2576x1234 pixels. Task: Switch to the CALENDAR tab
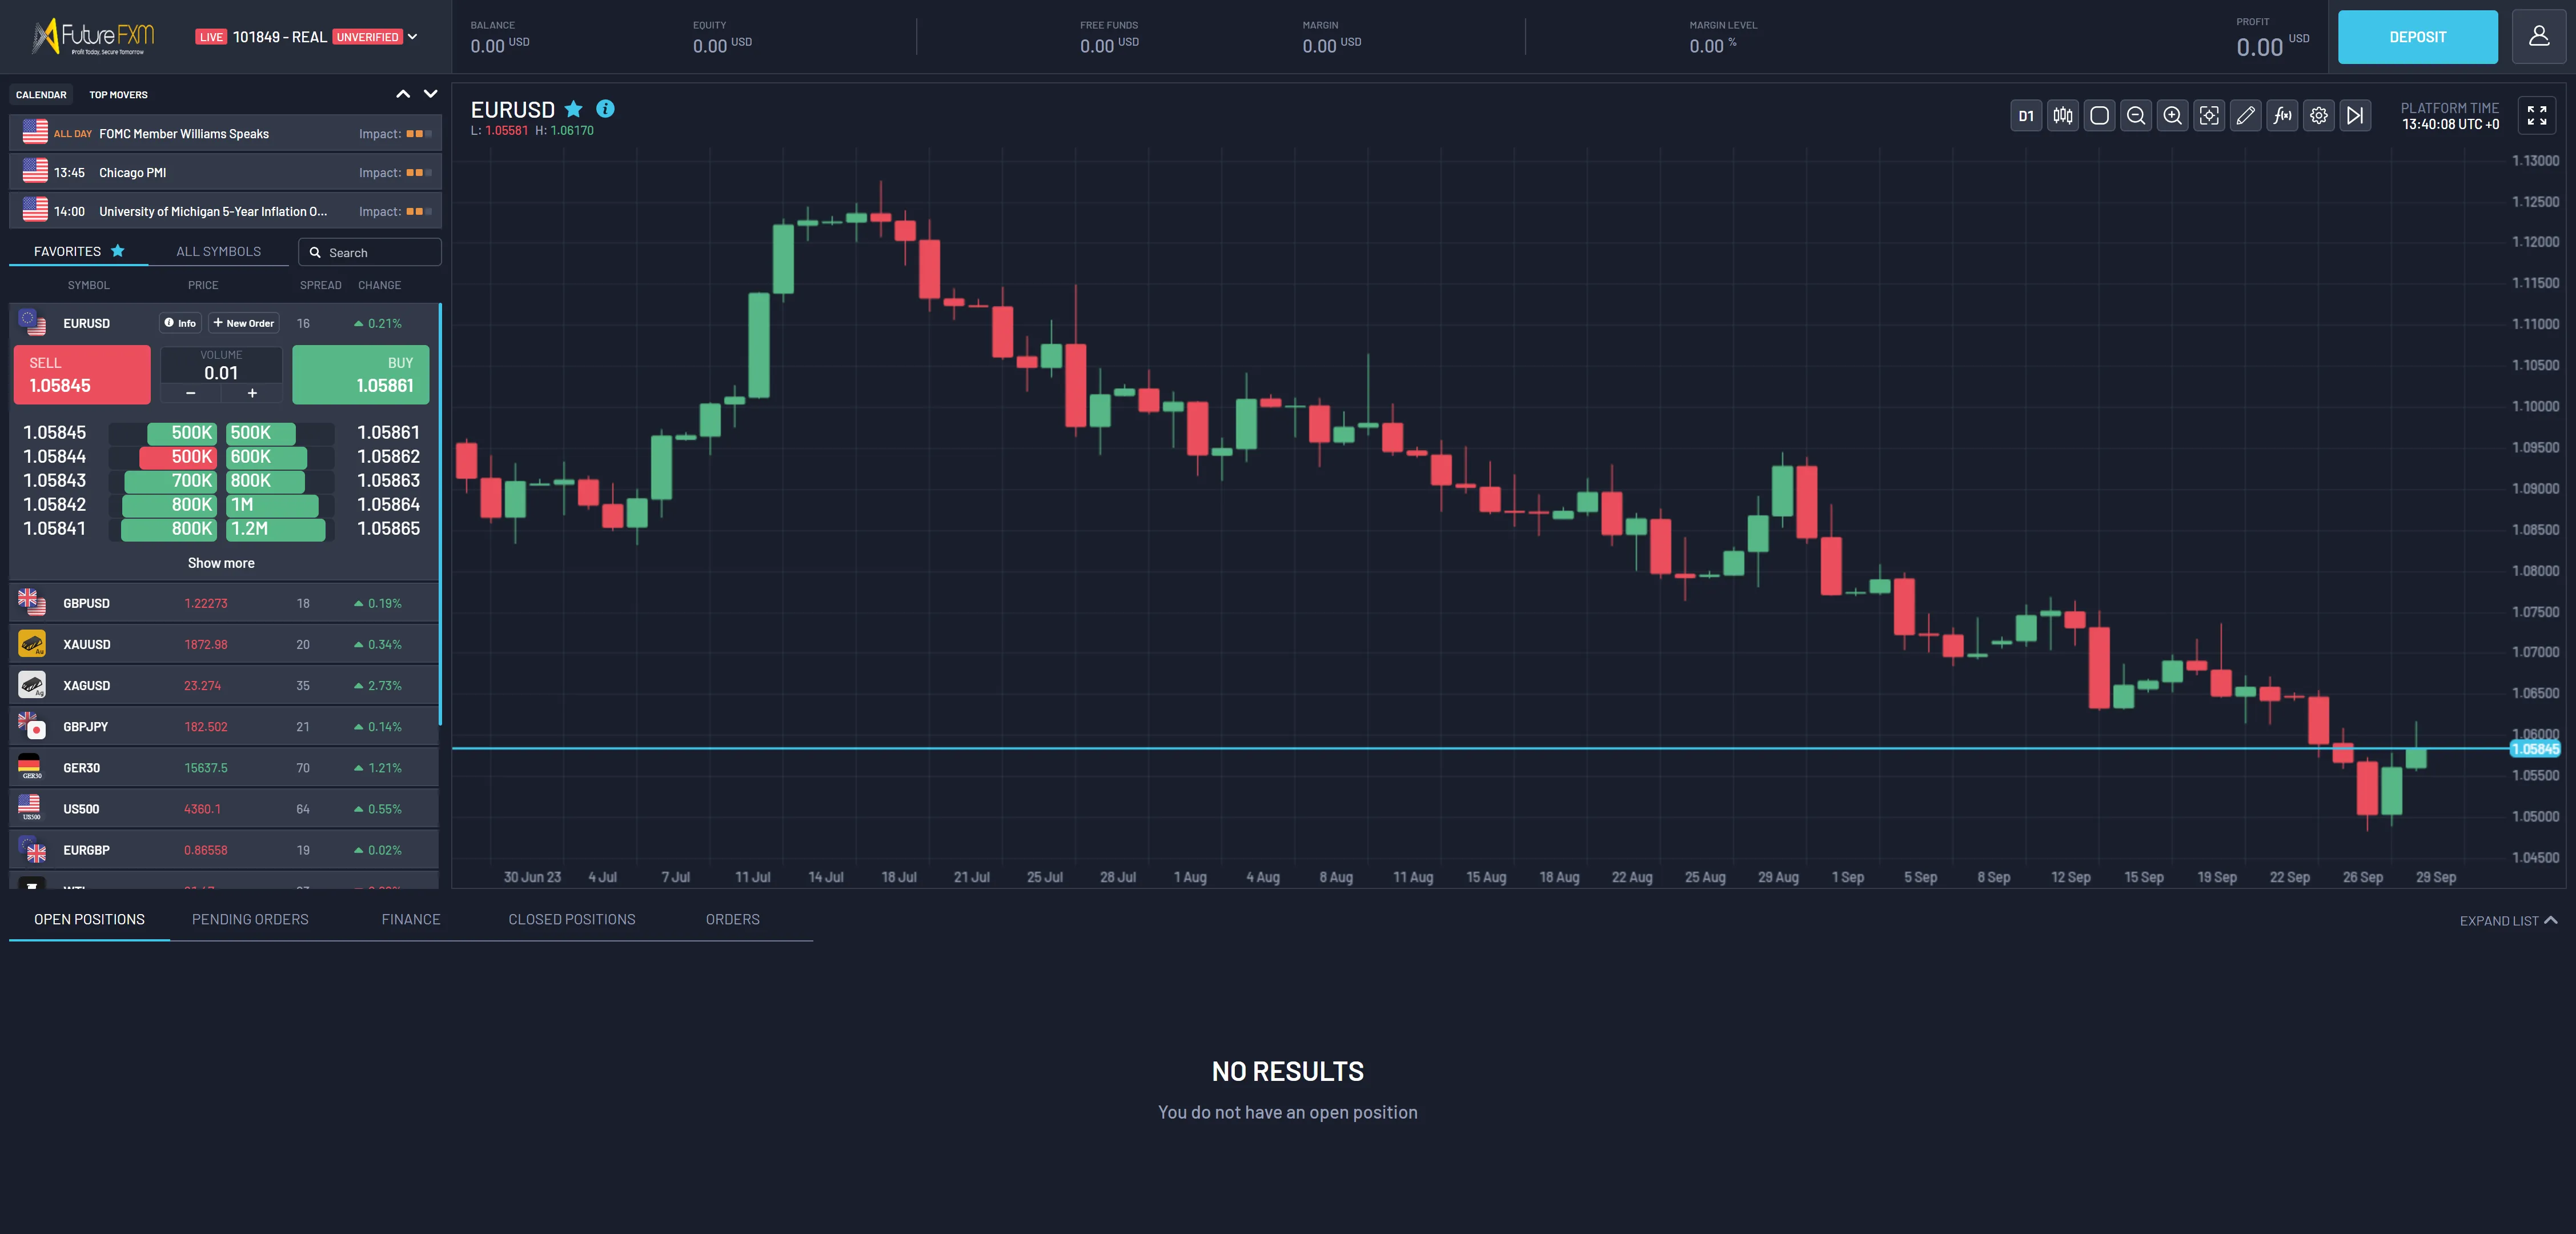pos(41,95)
